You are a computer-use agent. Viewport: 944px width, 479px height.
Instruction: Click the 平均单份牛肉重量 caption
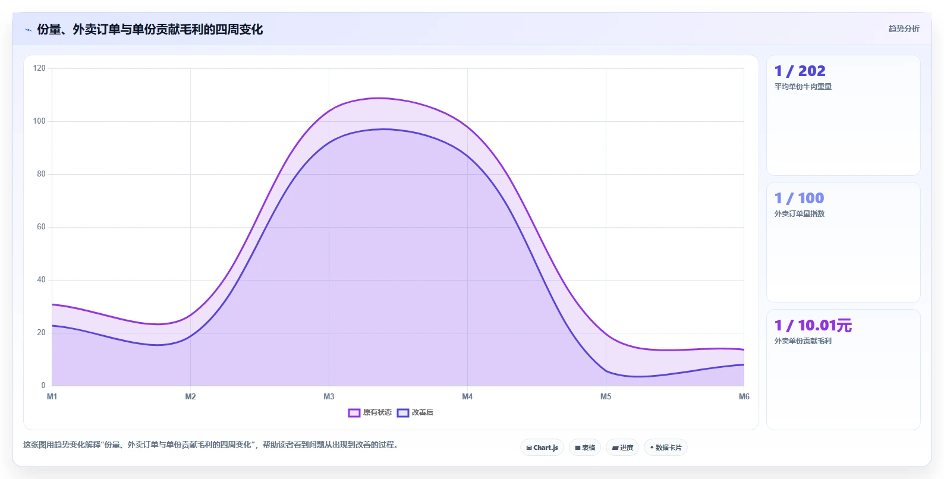[x=803, y=87]
